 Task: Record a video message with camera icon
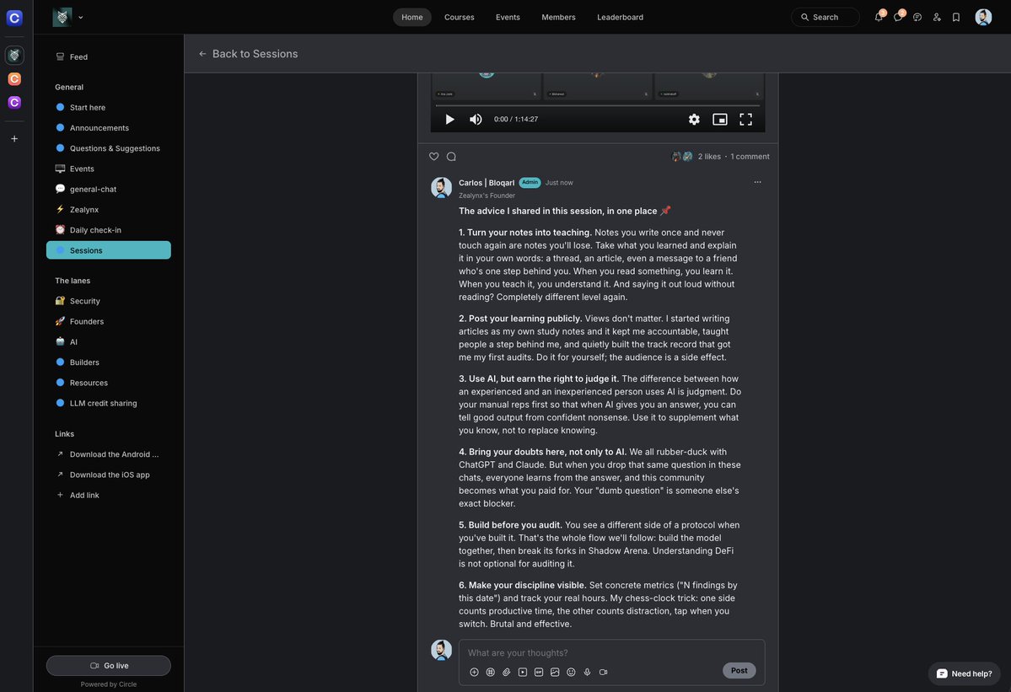[604, 672]
